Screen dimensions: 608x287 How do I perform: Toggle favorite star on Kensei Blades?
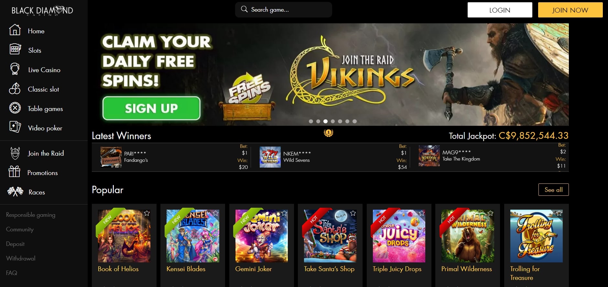coord(216,213)
